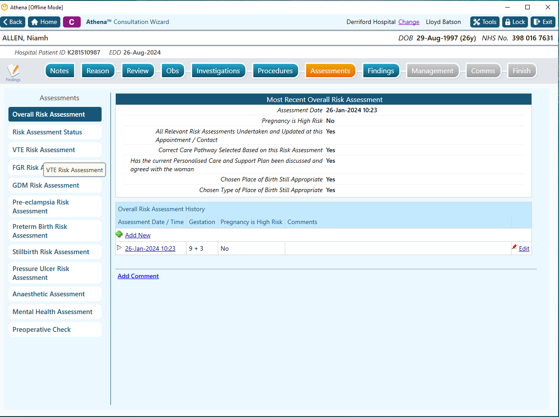Click the 9 + 3 gestation cell
Screen dimensions: 559x417
click(202, 248)
